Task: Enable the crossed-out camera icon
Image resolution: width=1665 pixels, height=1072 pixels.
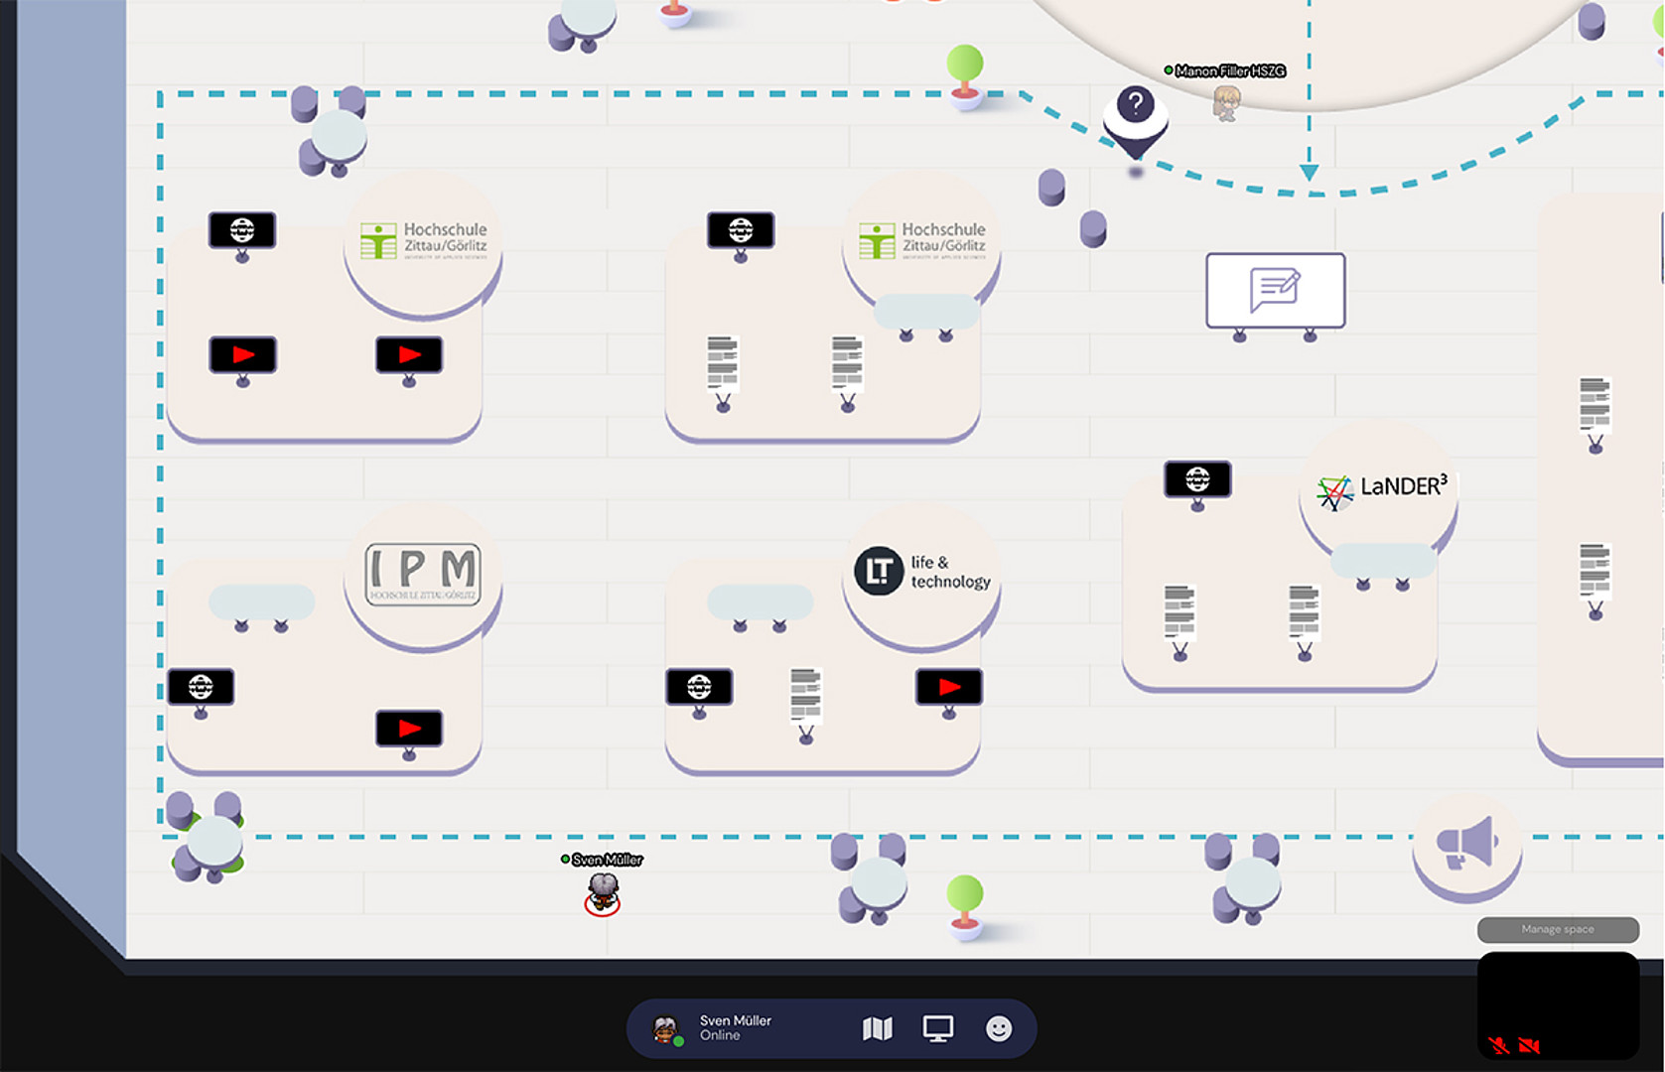Action: (1529, 1045)
